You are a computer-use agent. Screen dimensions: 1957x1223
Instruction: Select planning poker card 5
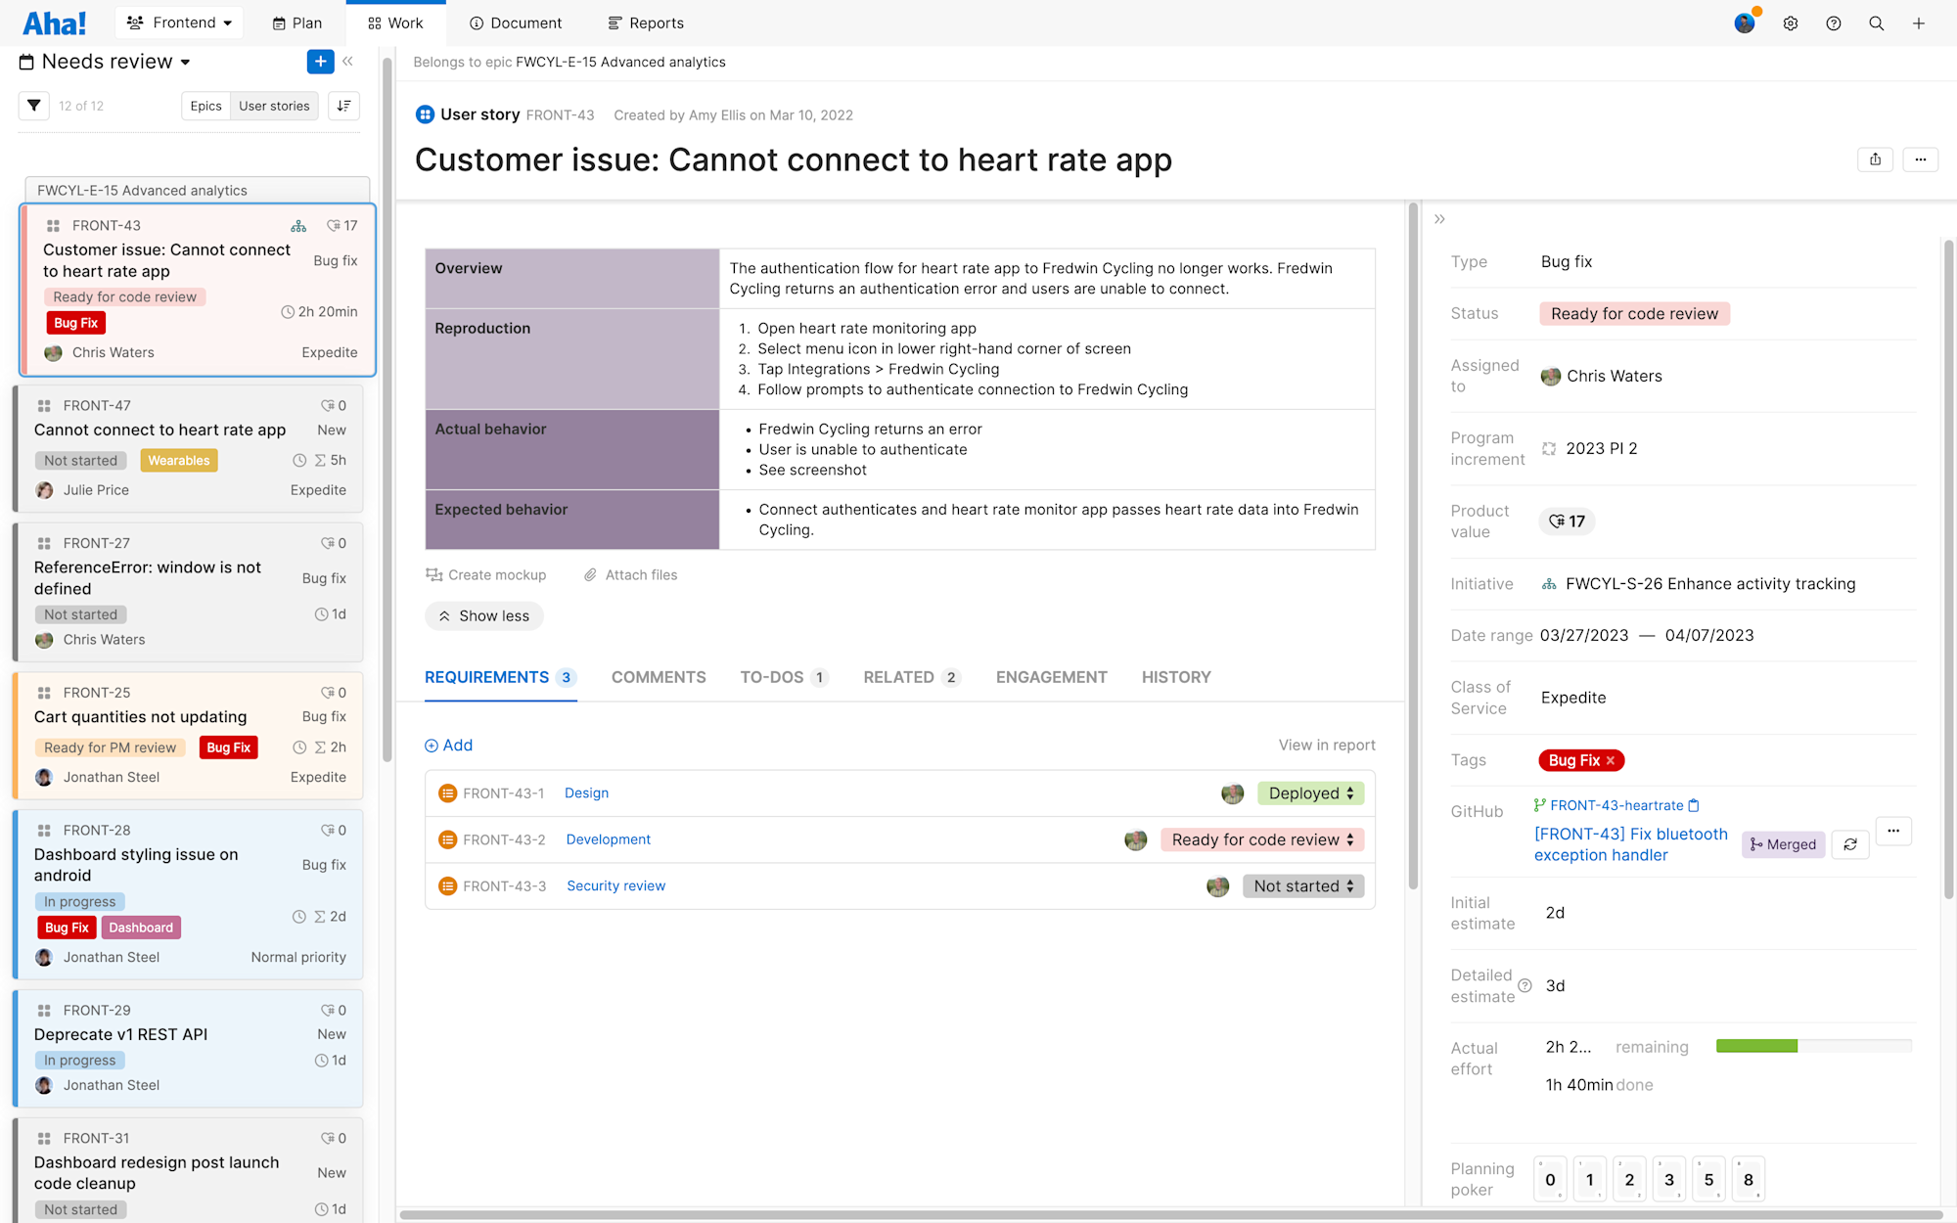click(1708, 1179)
